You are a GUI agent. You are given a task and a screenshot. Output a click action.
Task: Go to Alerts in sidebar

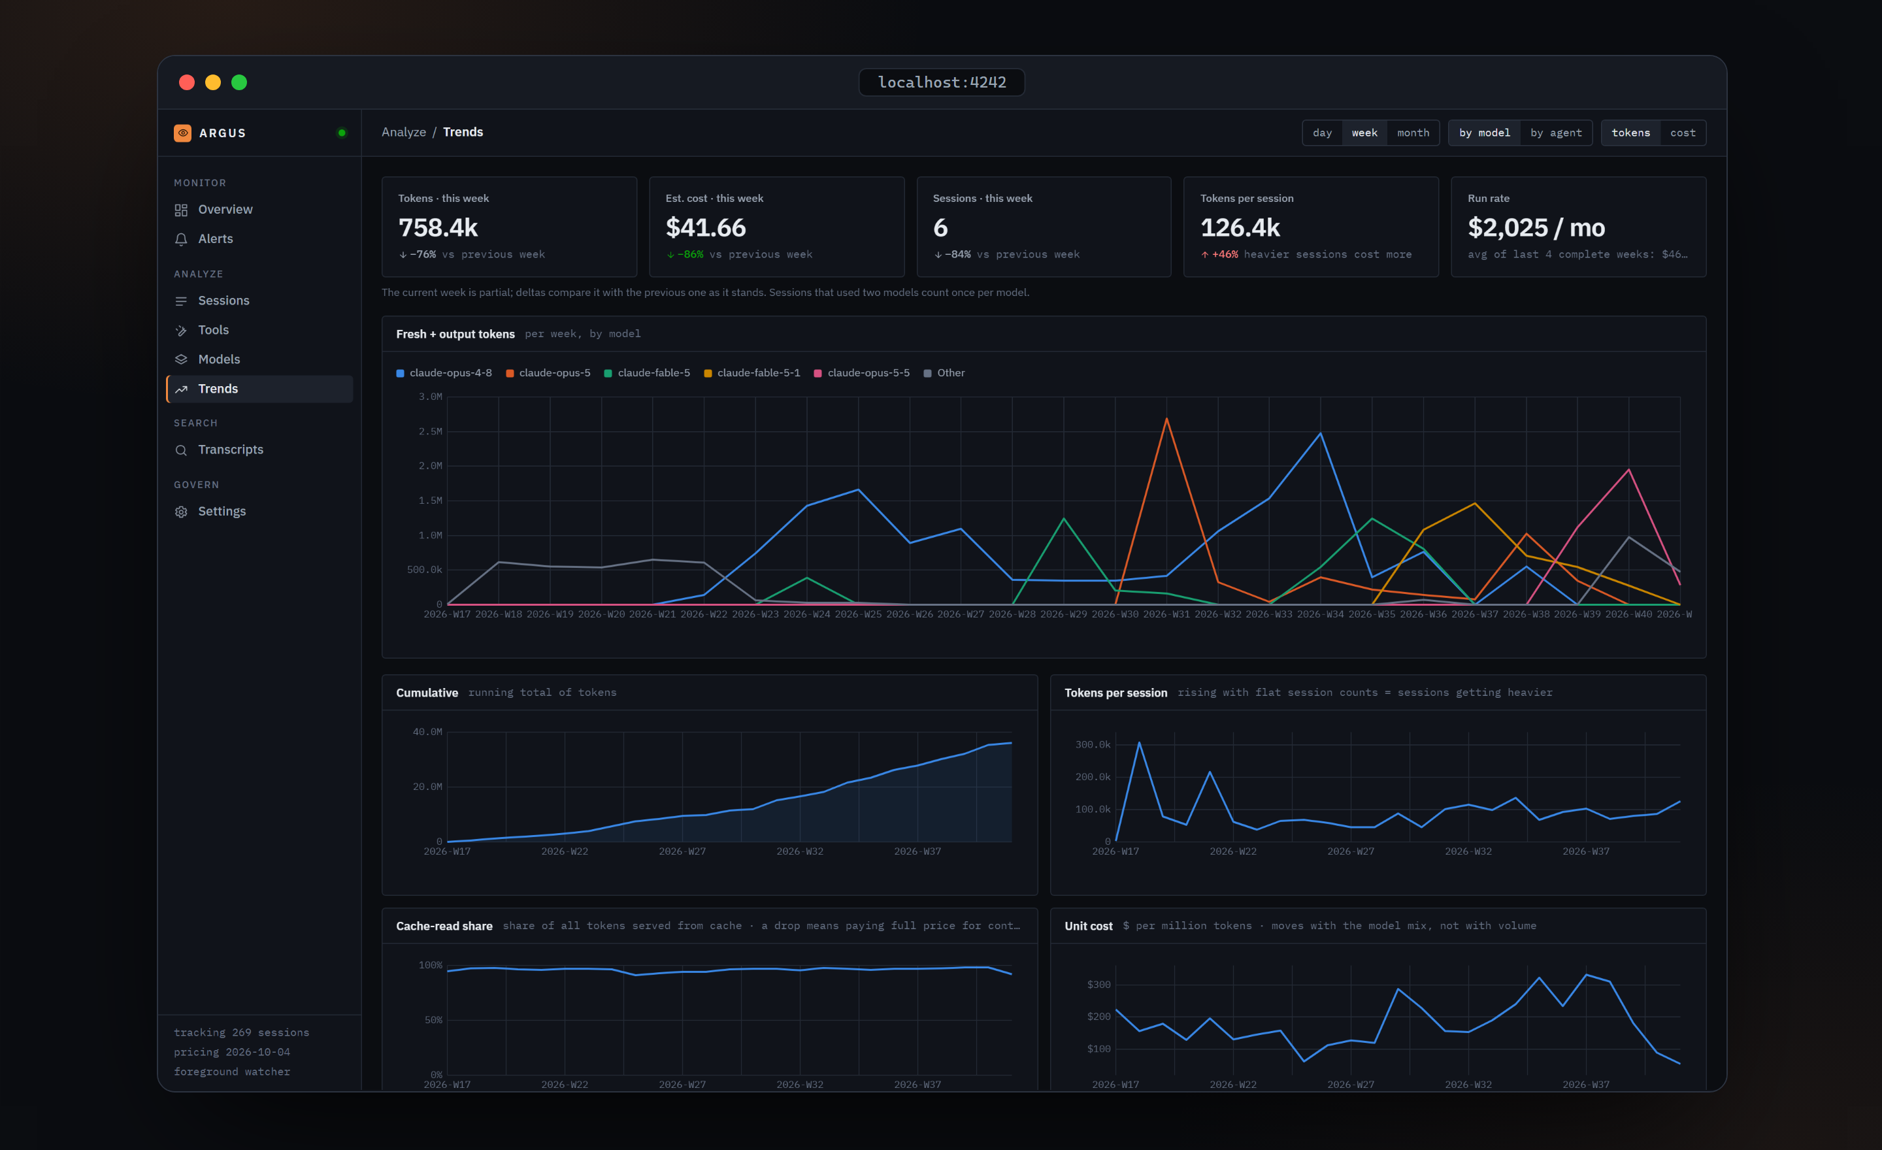(259, 239)
